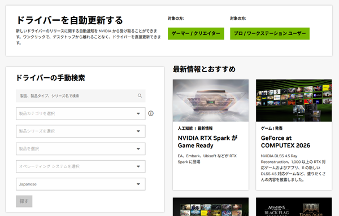Click the ドライバーの手動検索 heading

tap(50, 78)
